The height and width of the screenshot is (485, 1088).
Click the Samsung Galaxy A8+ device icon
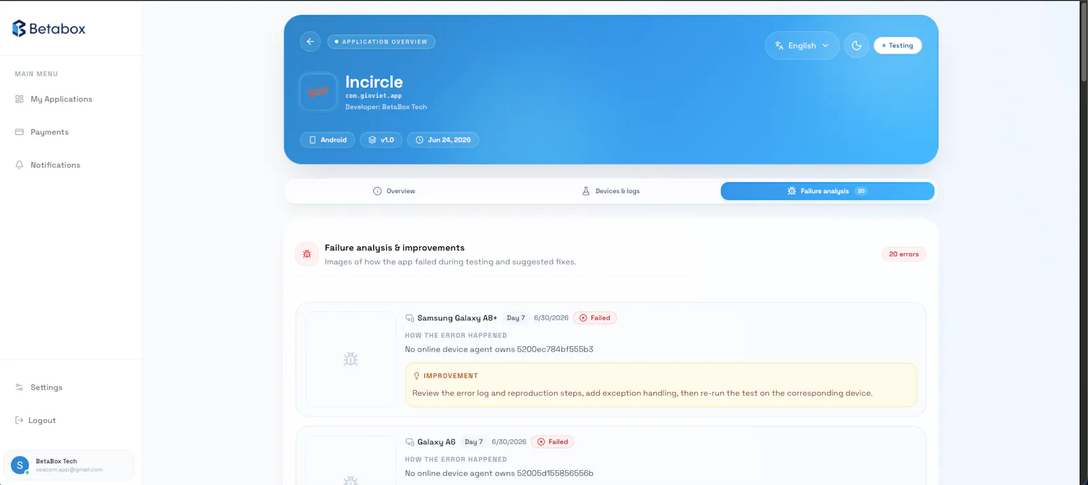(410, 318)
